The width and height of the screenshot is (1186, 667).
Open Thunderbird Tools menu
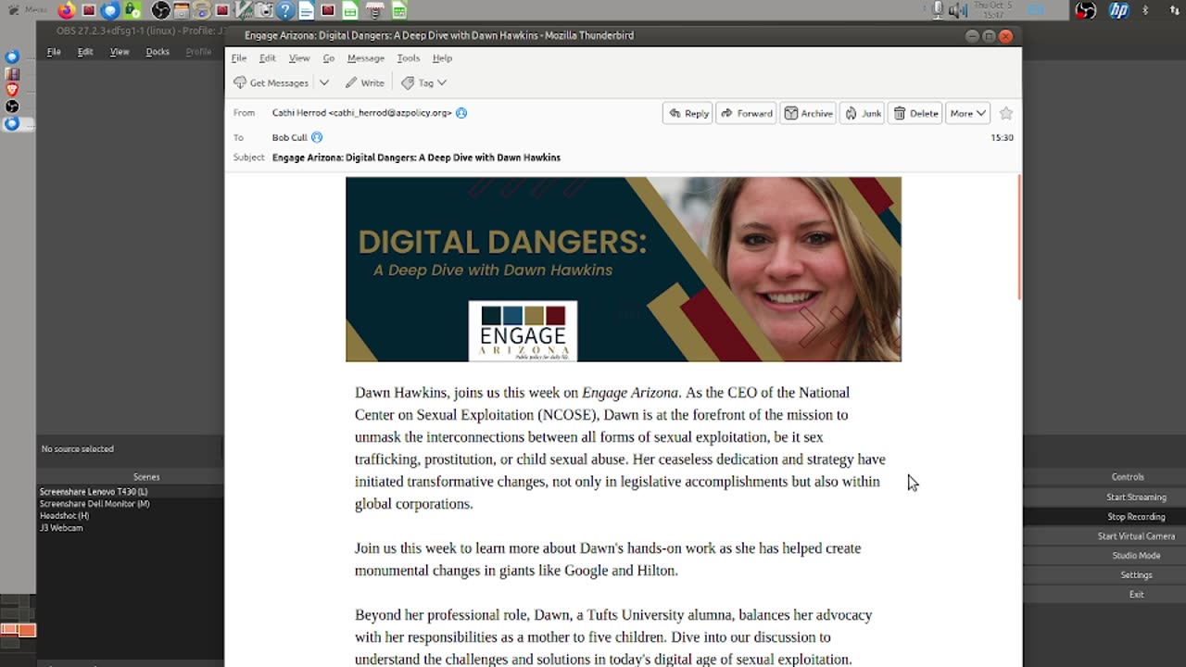[409, 58]
